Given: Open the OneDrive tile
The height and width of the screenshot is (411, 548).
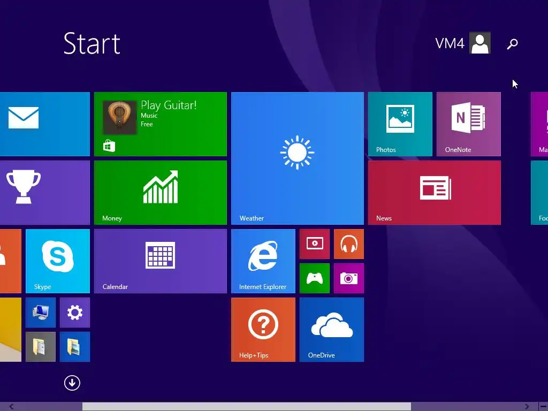Looking at the screenshot, I should click(x=332, y=330).
